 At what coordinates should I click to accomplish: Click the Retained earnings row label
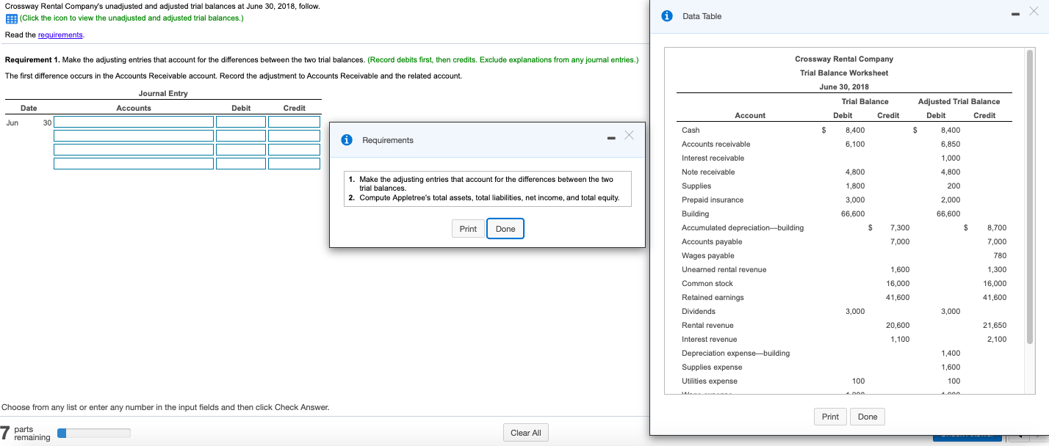click(x=713, y=297)
